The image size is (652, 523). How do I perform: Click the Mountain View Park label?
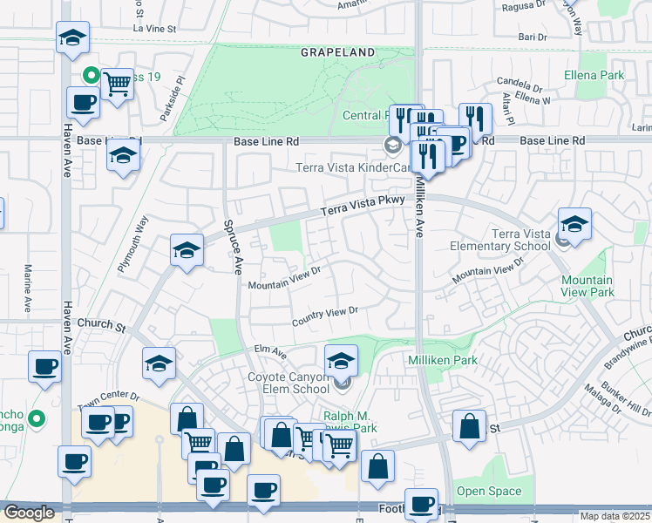click(x=587, y=286)
